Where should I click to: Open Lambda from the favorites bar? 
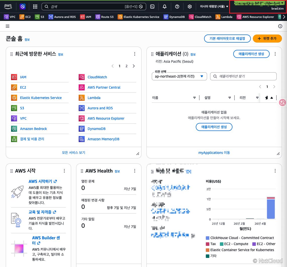tap(224, 17)
